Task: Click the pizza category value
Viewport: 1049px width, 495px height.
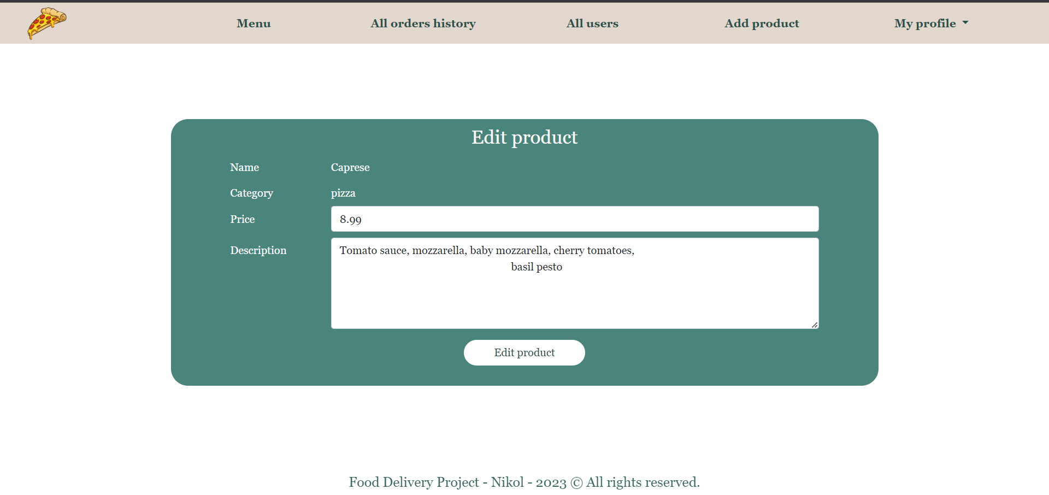Action: (x=343, y=193)
